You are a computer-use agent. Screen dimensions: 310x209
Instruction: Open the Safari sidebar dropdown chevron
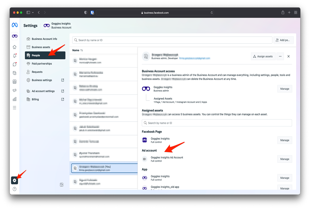coord(33,13)
